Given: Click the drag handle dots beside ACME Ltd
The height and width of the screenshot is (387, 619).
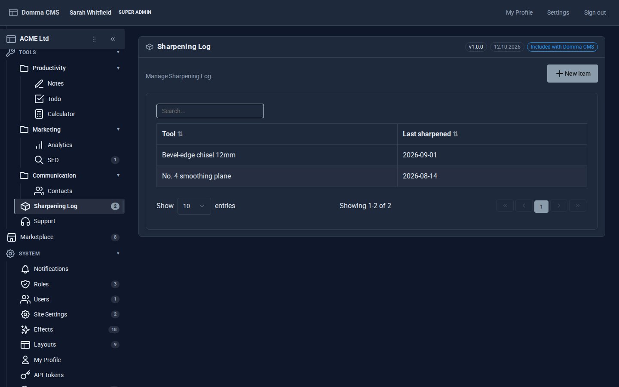Looking at the screenshot, I should click(x=94, y=39).
